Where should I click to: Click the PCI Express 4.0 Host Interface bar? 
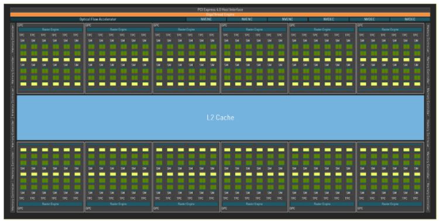point(220,10)
